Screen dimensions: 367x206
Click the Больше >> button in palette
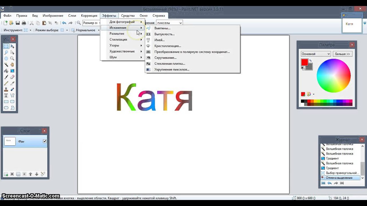(x=343, y=54)
